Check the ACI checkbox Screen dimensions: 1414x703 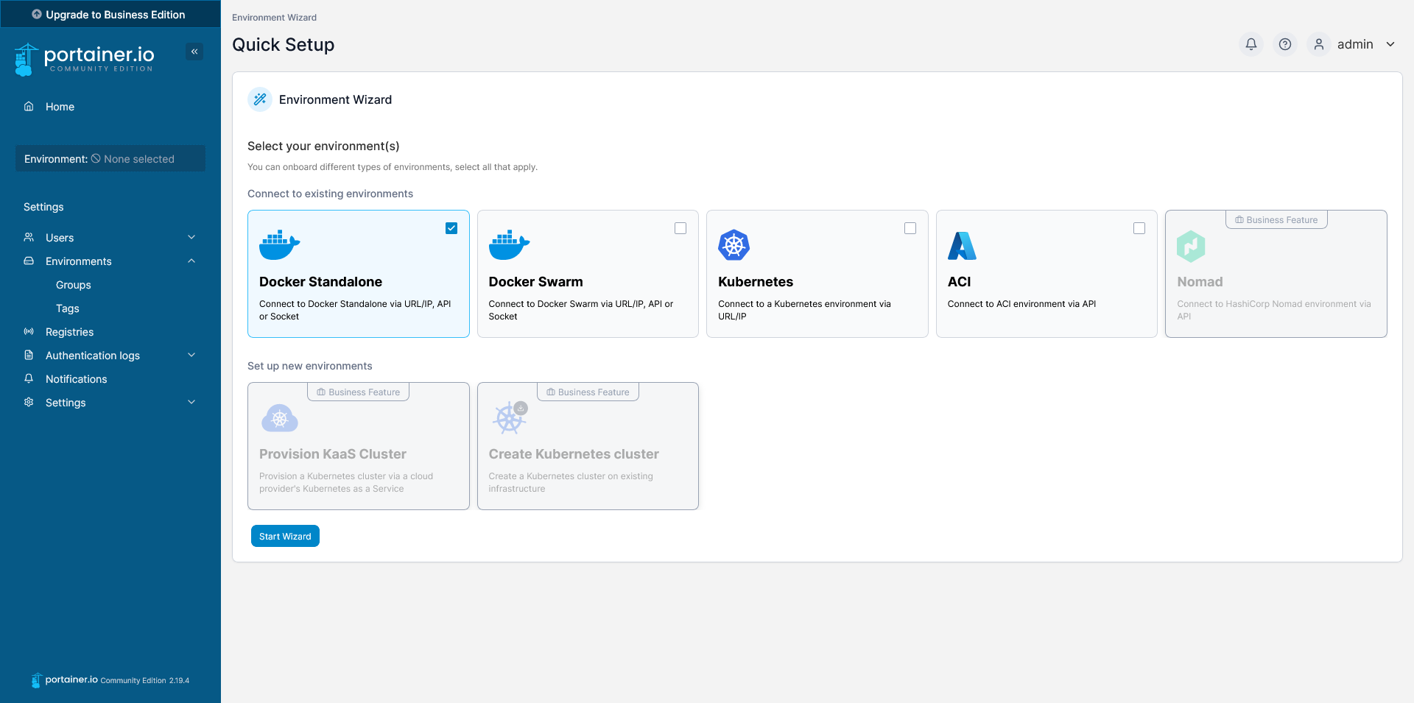pos(1139,228)
